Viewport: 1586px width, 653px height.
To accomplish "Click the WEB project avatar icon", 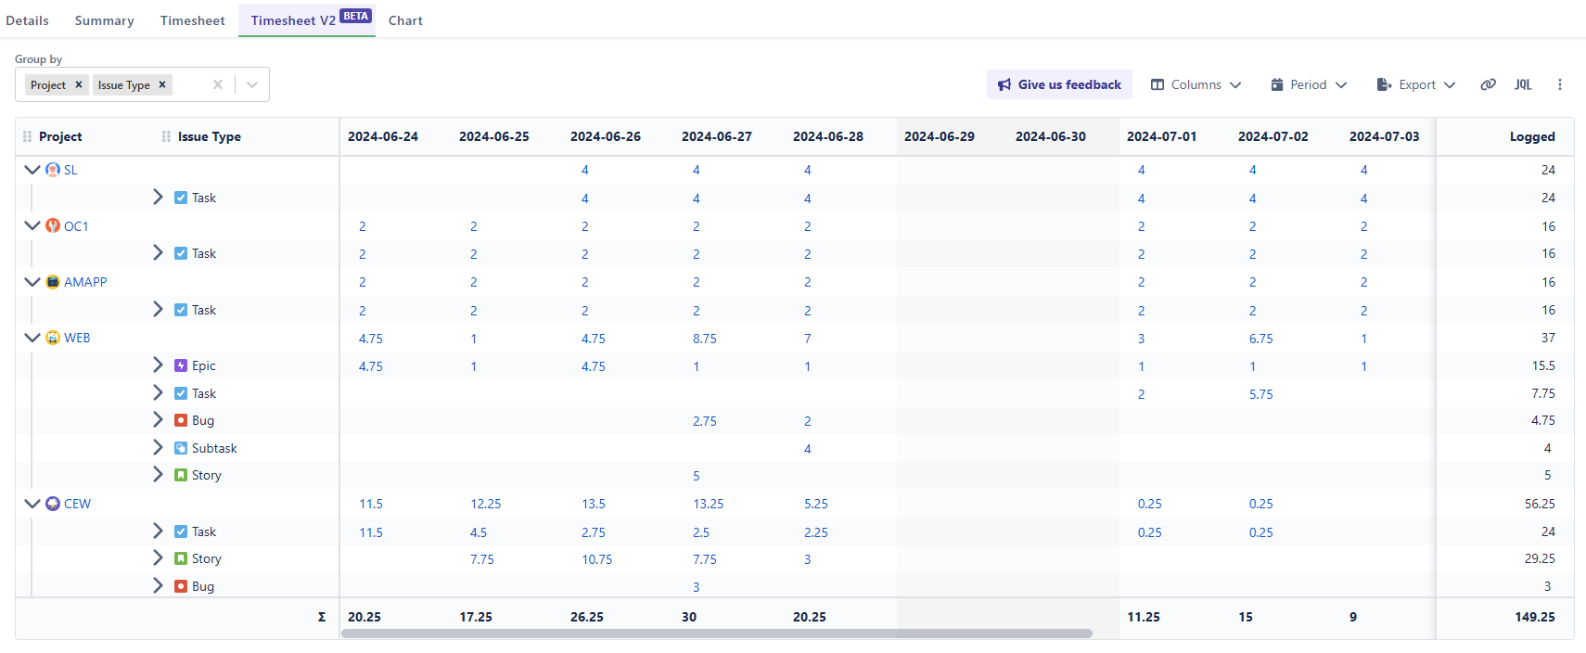I will tap(53, 338).
